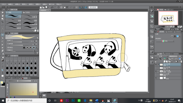
Task: Show hidden layer 1 via eye column
Action: pyautogui.click(x=156, y=75)
